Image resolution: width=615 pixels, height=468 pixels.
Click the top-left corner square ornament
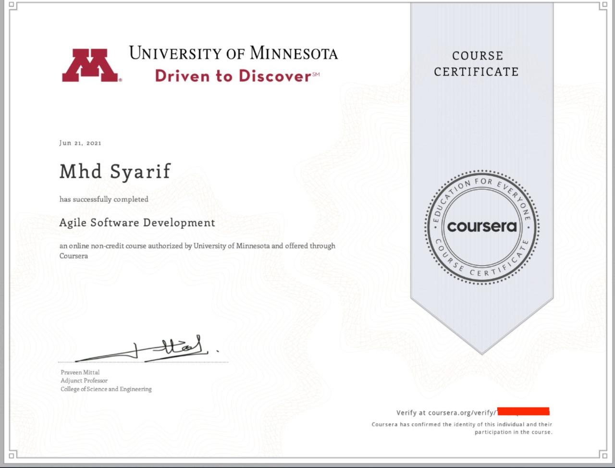tap(12, 6)
